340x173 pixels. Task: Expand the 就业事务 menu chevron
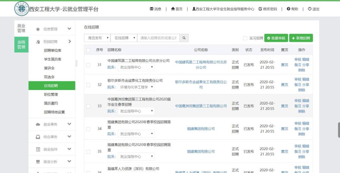click(x=69, y=124)
